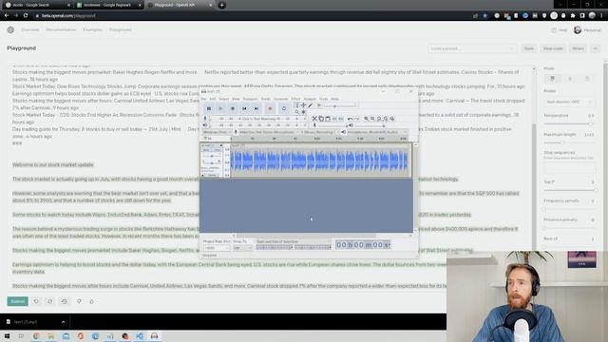Viewport: 608px width, 342px height.
Task: Click the Redo arrow in Audacity
Action: tap(357, 119)
